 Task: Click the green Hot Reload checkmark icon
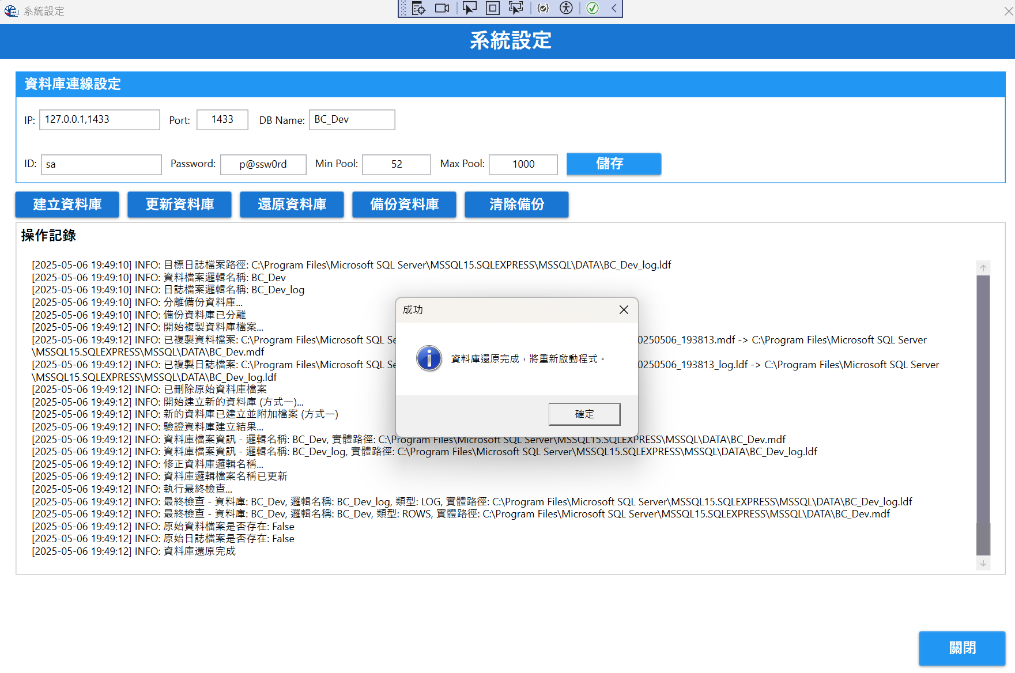pyautogui.click(x=593, y=8)
